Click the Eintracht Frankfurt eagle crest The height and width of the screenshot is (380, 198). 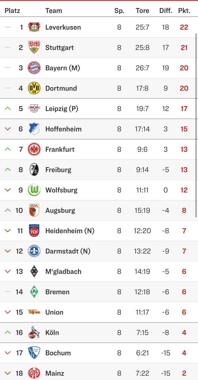tap(34, 149)
